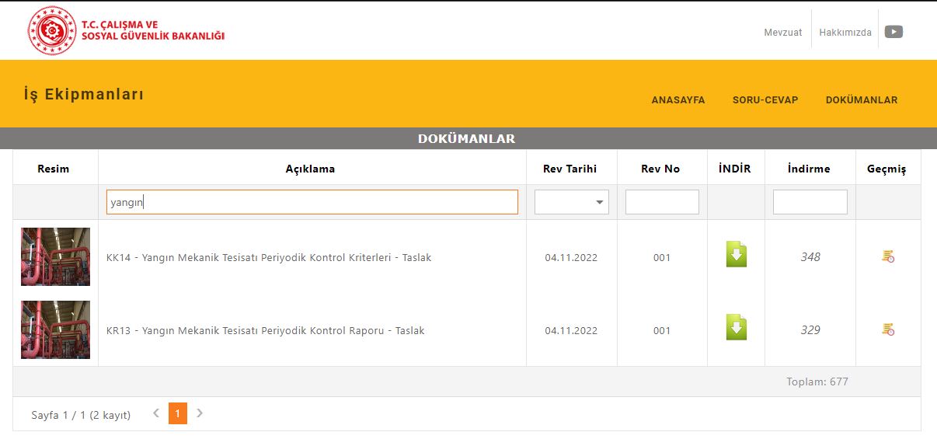
Task: Download the KR13 Periyodik Kontrol Raporu document
Action: [736, 327]
